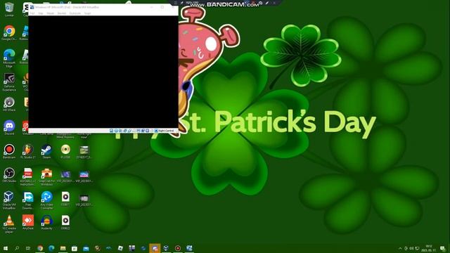Open the taskbar clock and date
The width and height of the screenshot is (450, 253).
click(429, 248)
